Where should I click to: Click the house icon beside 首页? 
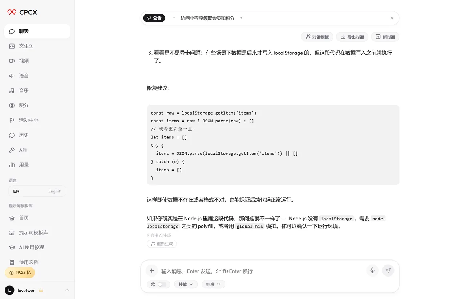coord(12,218)
